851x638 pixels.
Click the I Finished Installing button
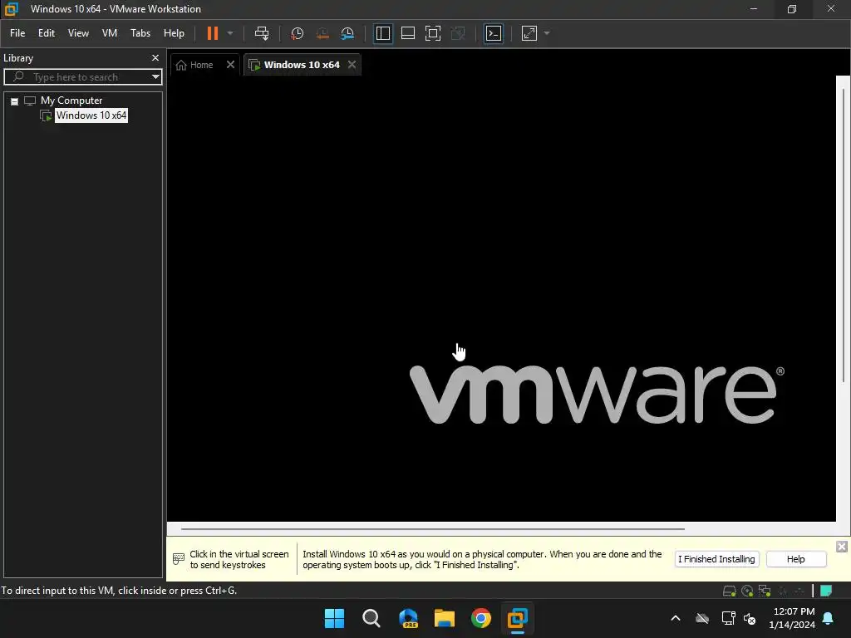716,559
